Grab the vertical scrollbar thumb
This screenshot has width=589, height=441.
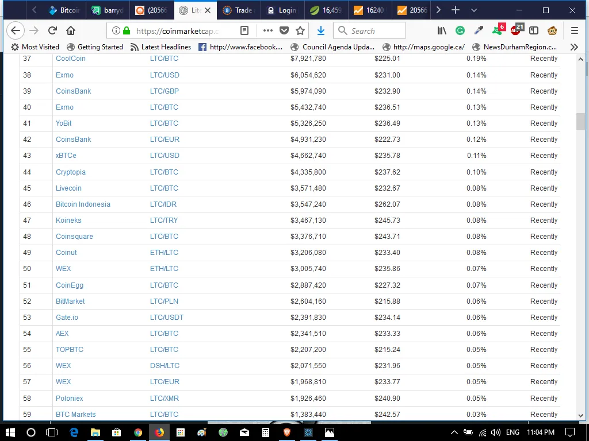click(x=581, y=121)
